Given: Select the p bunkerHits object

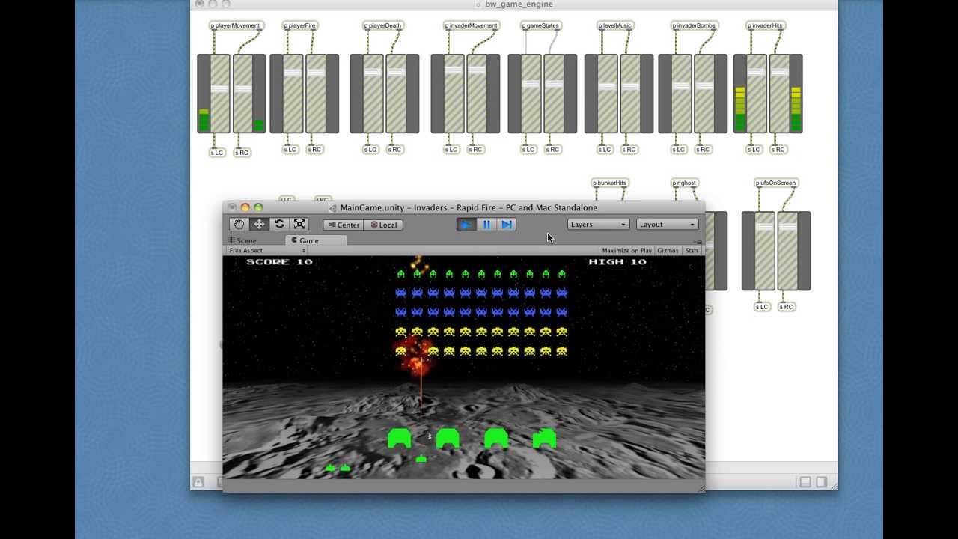Looking at the screenshot, I should [x=609, y=183].
